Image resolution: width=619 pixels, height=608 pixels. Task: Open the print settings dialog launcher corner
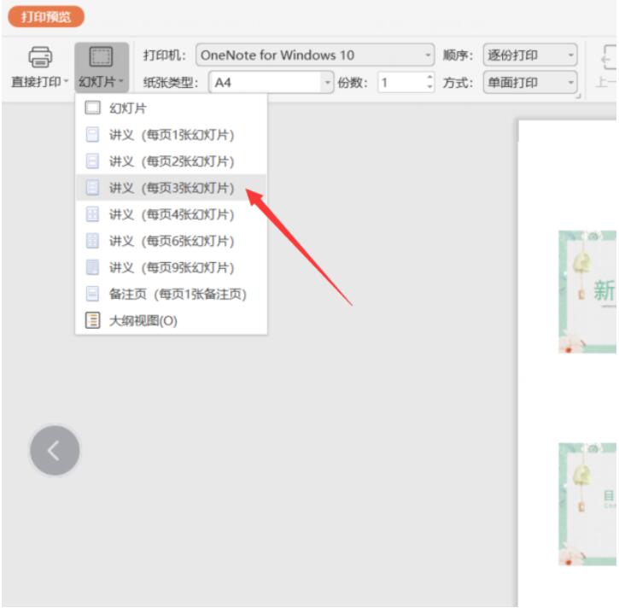579,96
